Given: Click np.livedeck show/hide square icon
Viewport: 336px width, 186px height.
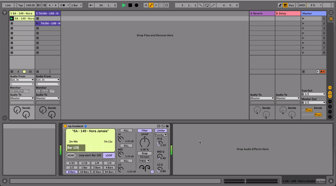Looking at the screenshot, I should tap(159, 126).
